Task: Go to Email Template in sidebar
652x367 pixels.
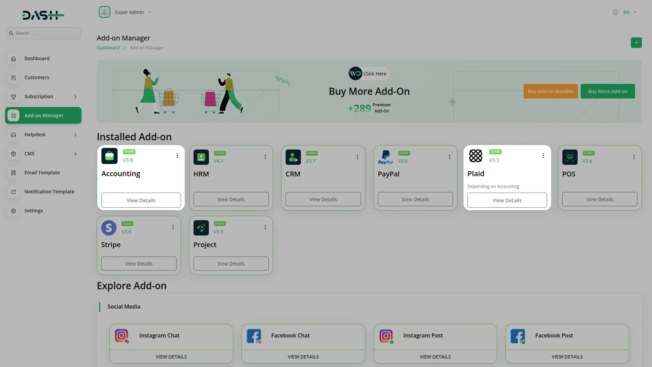Action: tap(42, 173)
